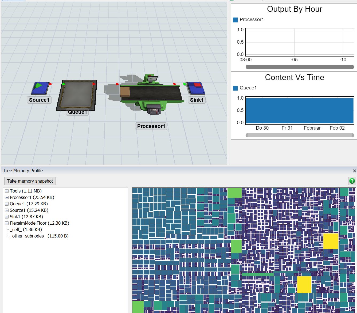Expand the Processor1 (25.54 KB) tree node

(x=7, y=198)
